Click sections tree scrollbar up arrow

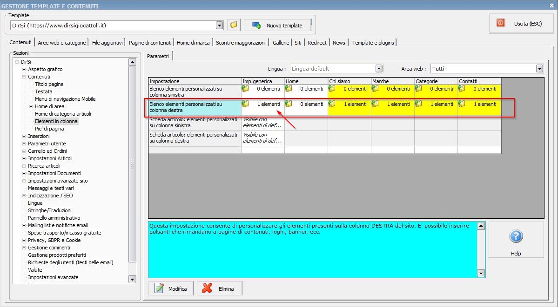tap(132, 62)
